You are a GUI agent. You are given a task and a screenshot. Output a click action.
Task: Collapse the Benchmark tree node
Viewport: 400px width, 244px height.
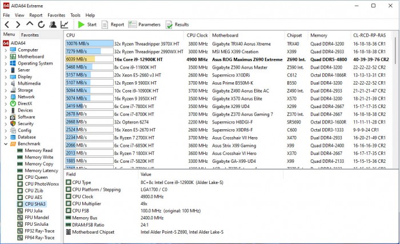tap(6, 144)
